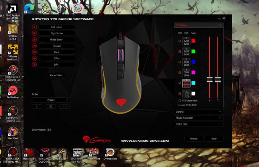Open the desktop shortcut with the yellow swirl icon
This screenshot has width=259, height=167.
pyautogui.click(x=45, y=8)
